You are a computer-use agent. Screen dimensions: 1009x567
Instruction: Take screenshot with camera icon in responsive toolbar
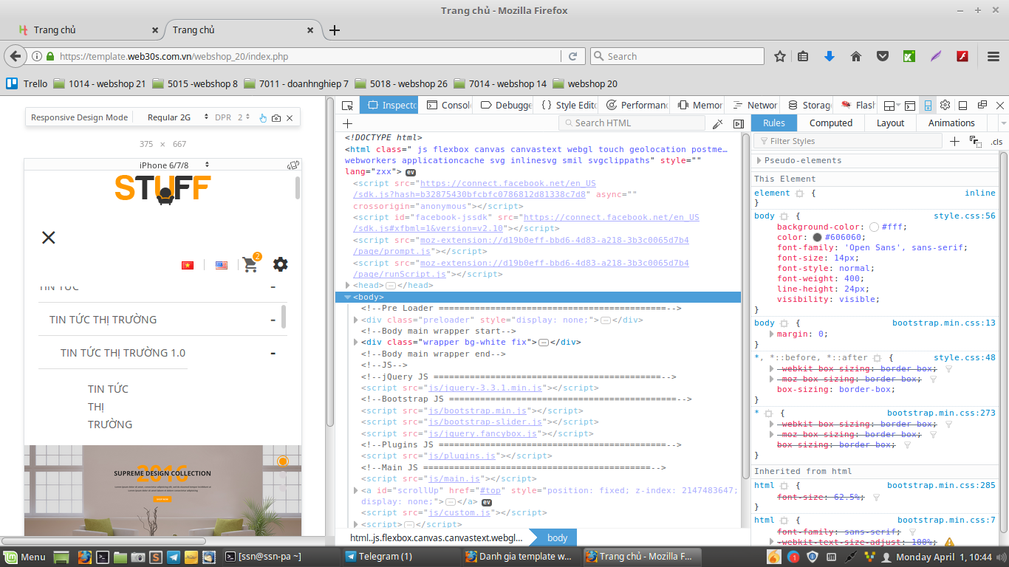276,118
